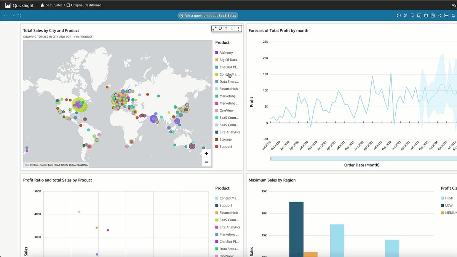This screenshot has width=457, height=257.
Task: Open the share icon in the toolbar
Action: [x=440, y=16]
